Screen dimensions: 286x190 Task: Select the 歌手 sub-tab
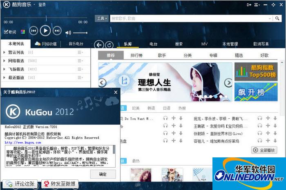(x=162, y=55)
